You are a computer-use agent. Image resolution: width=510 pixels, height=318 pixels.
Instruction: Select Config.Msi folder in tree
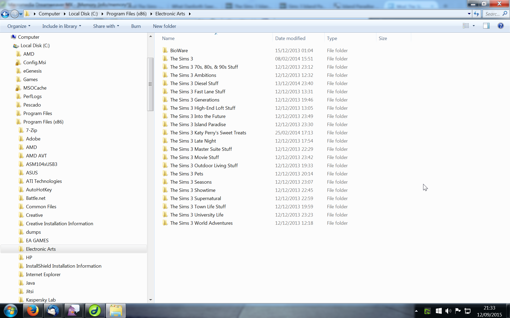(35, 63)
